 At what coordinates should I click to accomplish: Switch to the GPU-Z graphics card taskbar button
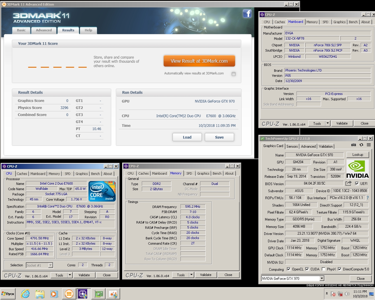coord(99,294)
